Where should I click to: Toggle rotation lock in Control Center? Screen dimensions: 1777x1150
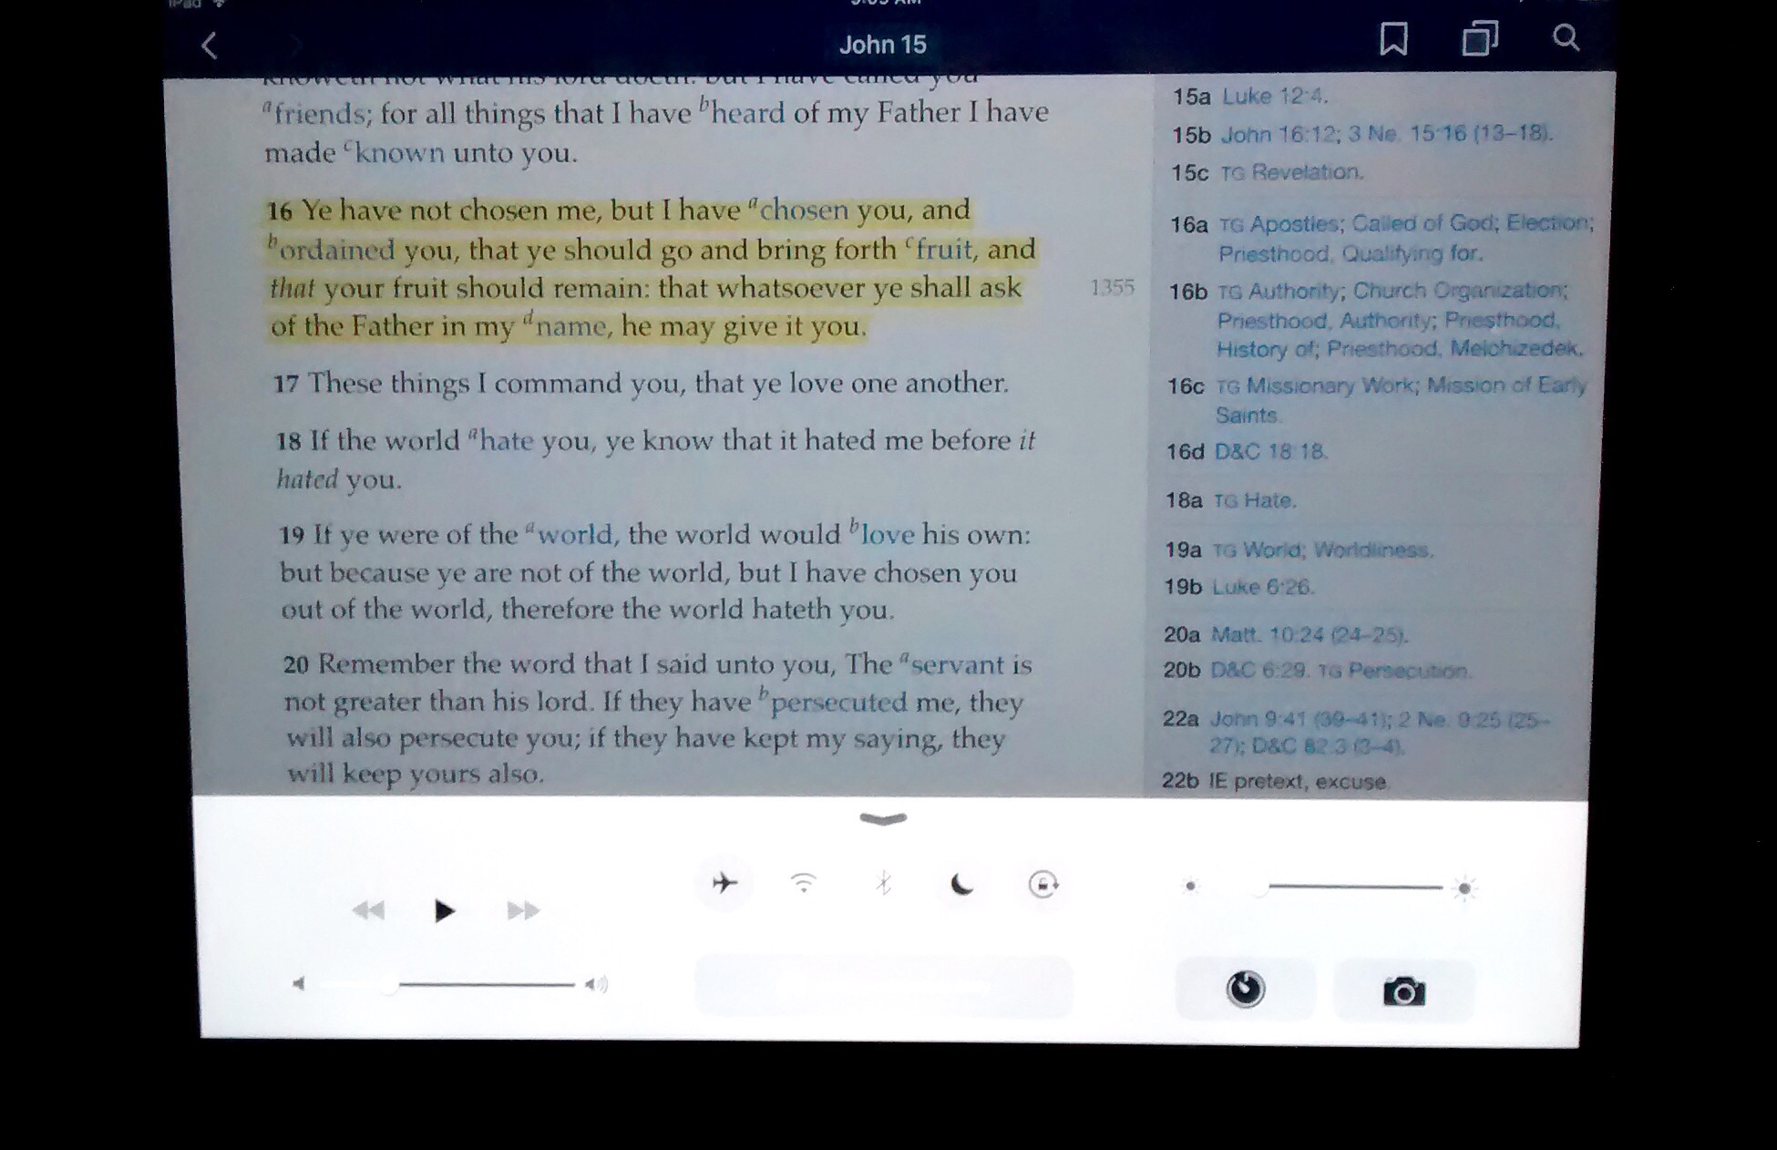pos(1043,884)
